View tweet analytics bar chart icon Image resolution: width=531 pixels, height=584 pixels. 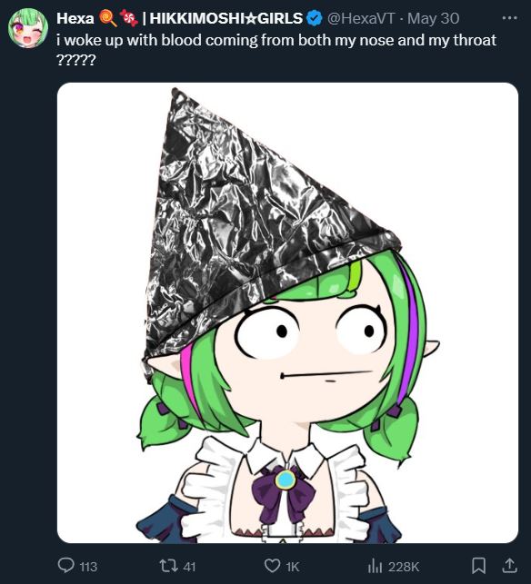tap(375, 566)
